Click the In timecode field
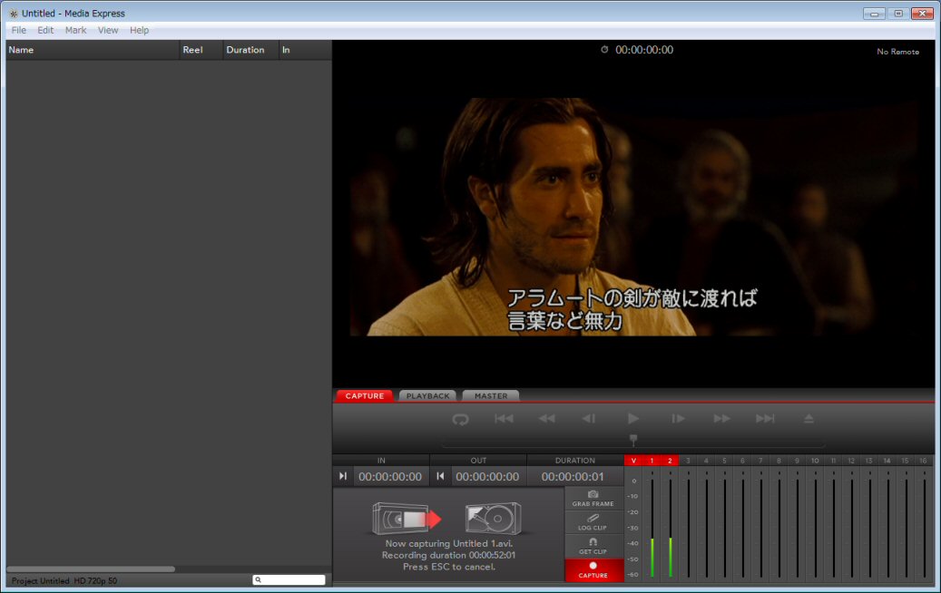Image resolution: width=941 pixels, height=593 pixels. point(390,476)
